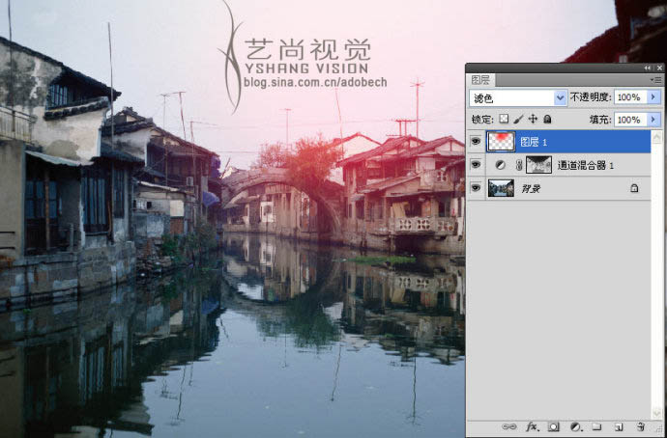The image size is (667, 438).
Task: Delete layer with trash icon
Action: pos(641,426)
